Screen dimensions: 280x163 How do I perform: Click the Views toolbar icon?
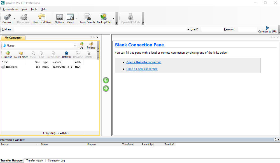coord(70,19)
